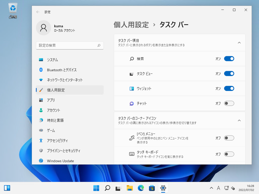This screenshot has height=194, width=259.
Task: Click the paintbrush icon for 個人用設定
Action: pos(41,90)
